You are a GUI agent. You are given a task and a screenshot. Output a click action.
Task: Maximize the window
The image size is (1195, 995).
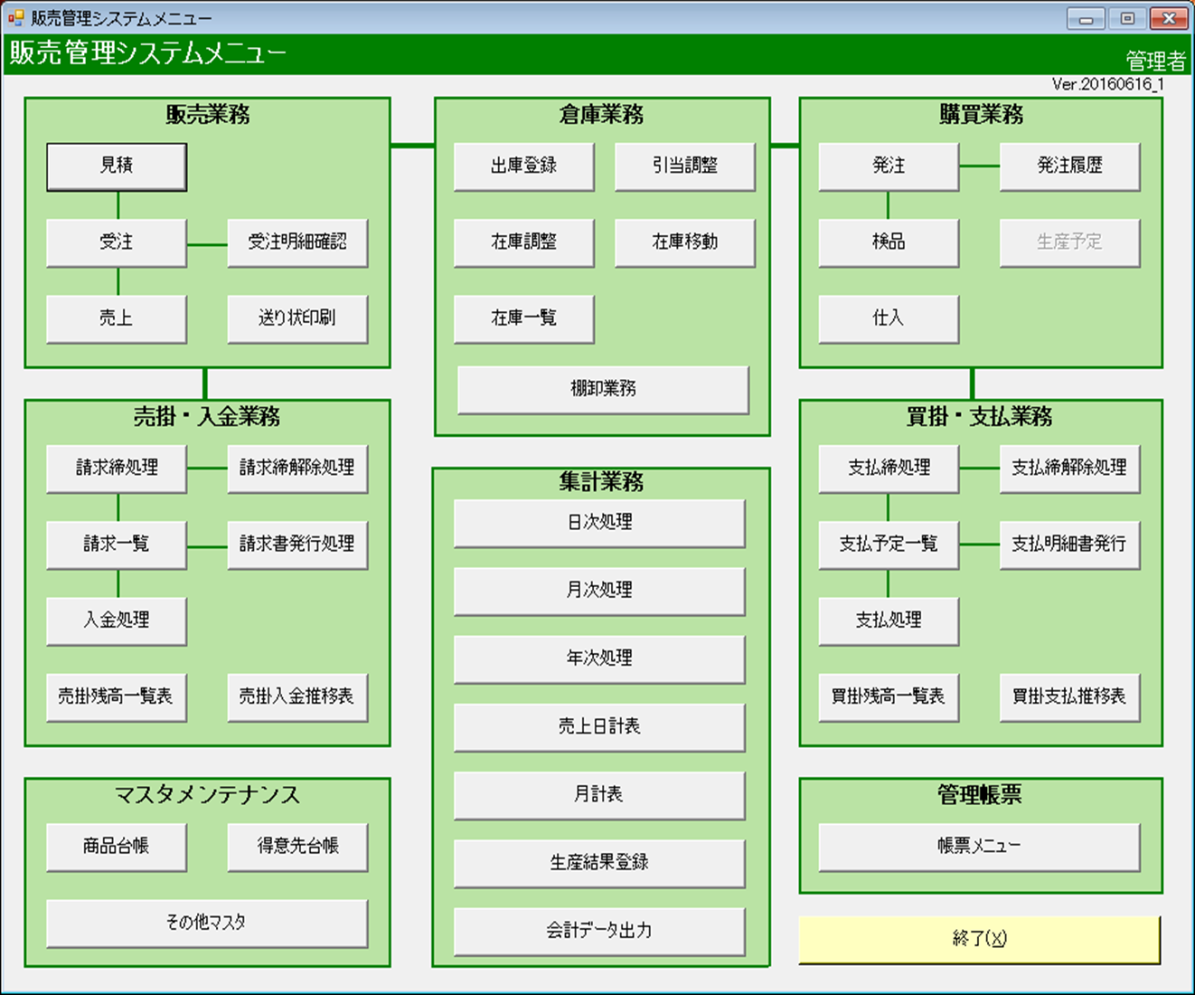[x=1127, y=18]
